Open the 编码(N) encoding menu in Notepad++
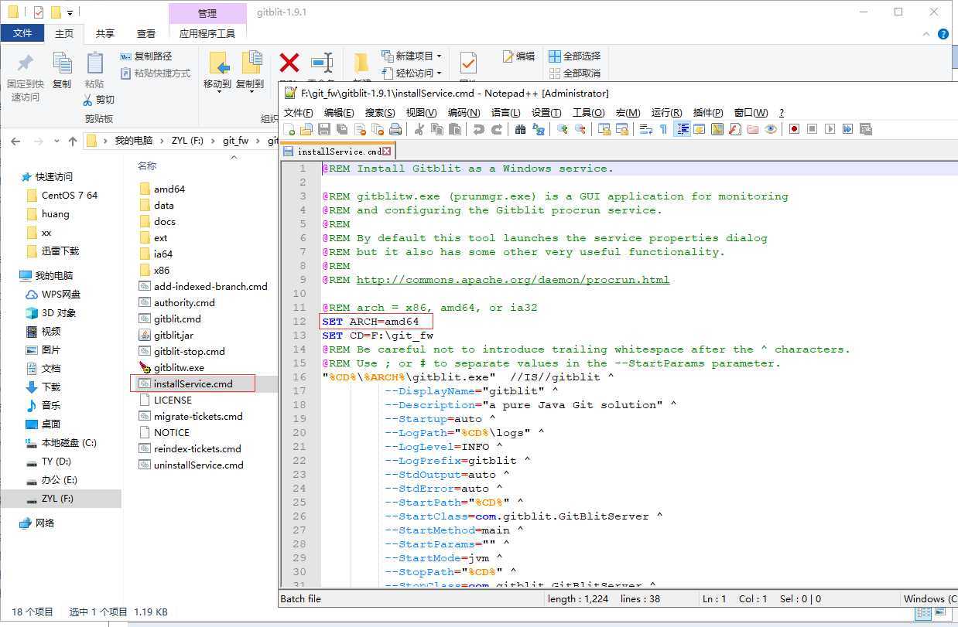 pyautogui.click(x=464, y=113)
